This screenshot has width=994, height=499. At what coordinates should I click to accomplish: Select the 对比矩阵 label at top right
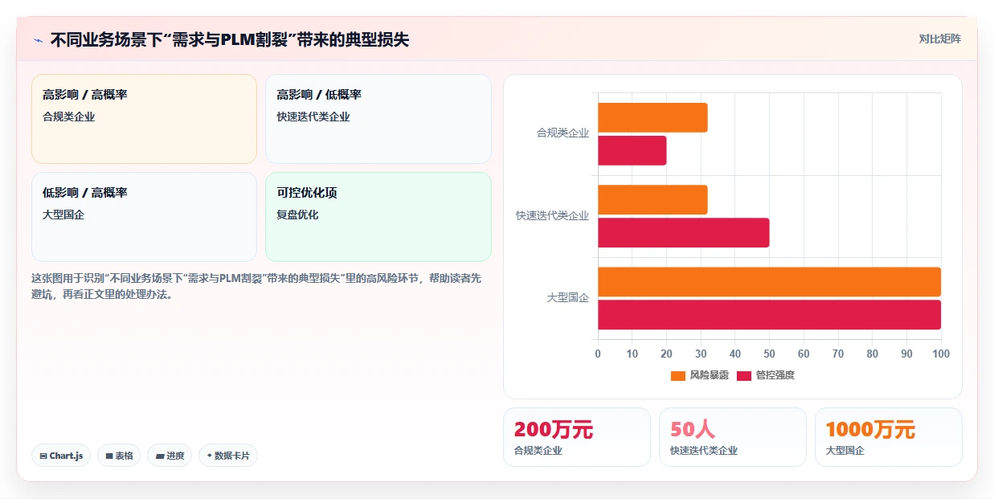(939, 39)
